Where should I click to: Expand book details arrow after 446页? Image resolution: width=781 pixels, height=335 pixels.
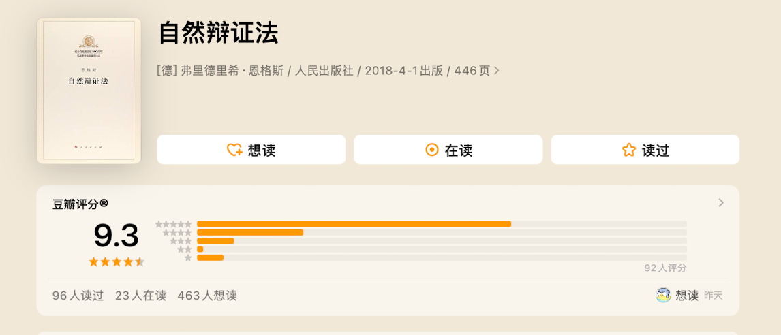497,70
